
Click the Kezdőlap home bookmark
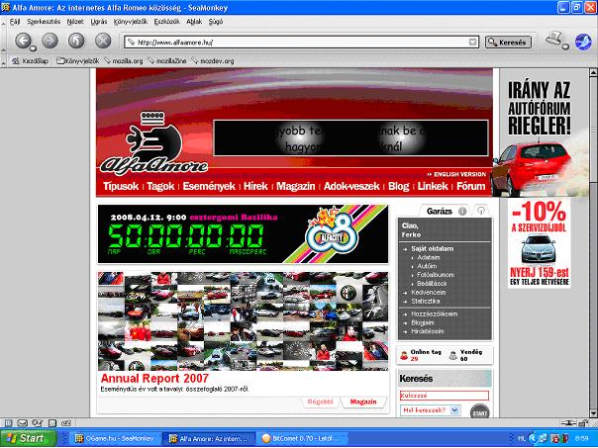(x=30, y=61)
